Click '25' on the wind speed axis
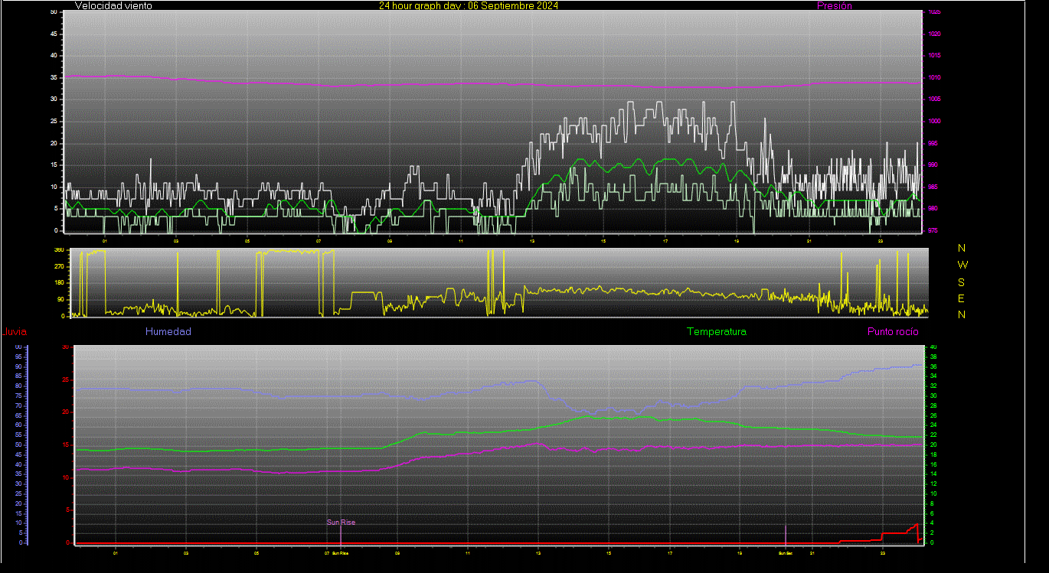 click(53, 121)
